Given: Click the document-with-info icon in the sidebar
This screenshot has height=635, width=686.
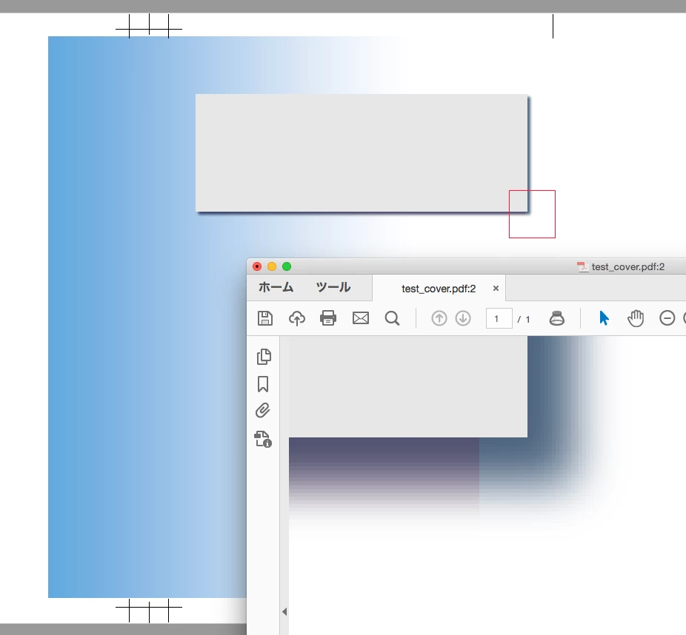Looking at the screenshot, I should pos(263,439).
